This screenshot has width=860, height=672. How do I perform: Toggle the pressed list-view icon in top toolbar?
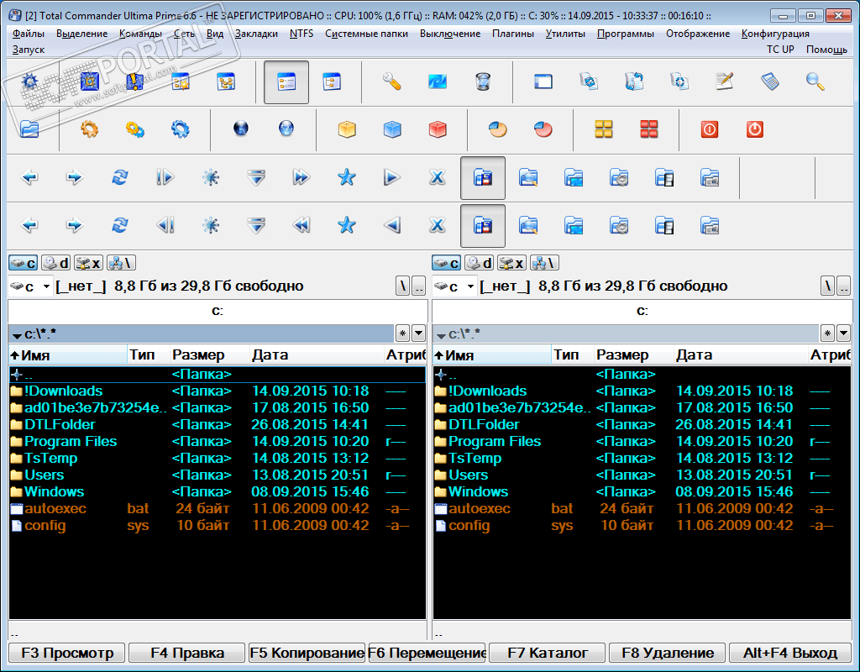click(x=286, y=82)
